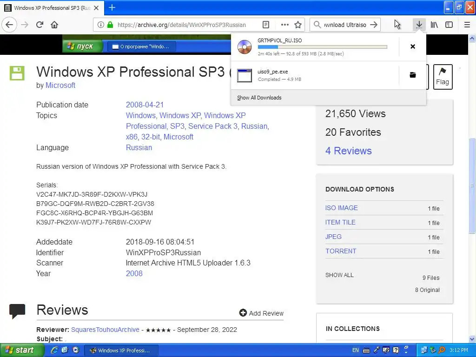Open a new browser tab

112,7
